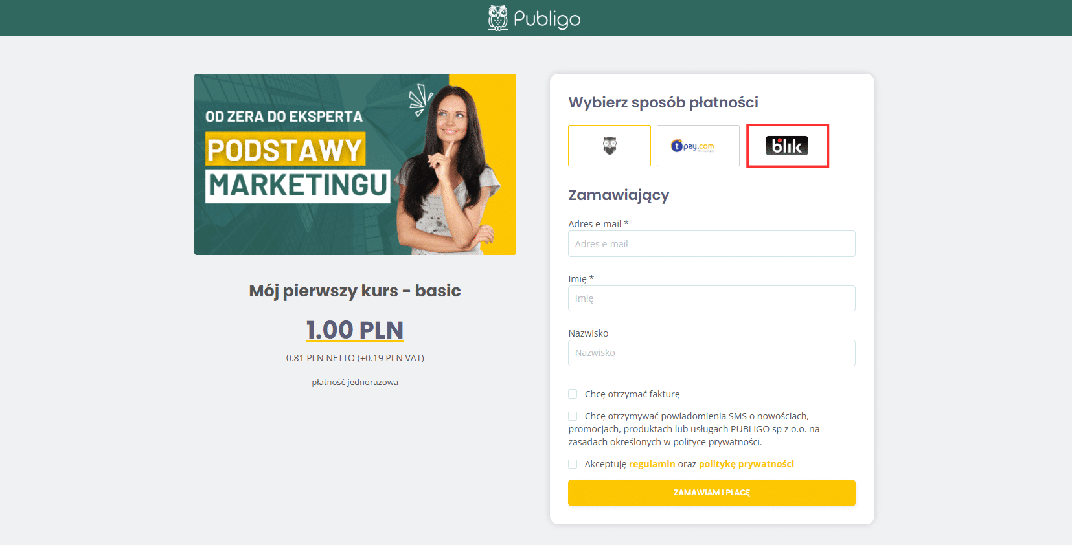1072x545 pixels.
Task: Choose the tpay.com payment option
Action: [x=698, y=146]
